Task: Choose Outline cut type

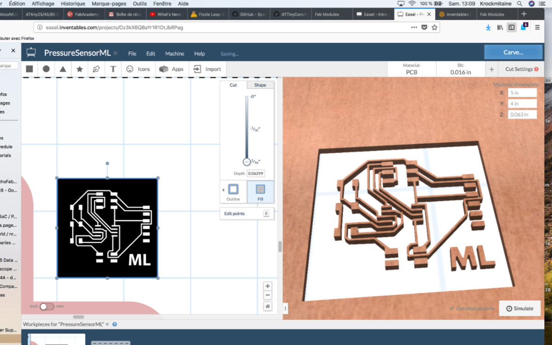Action: pyautogui.click(x=233, y=192)
